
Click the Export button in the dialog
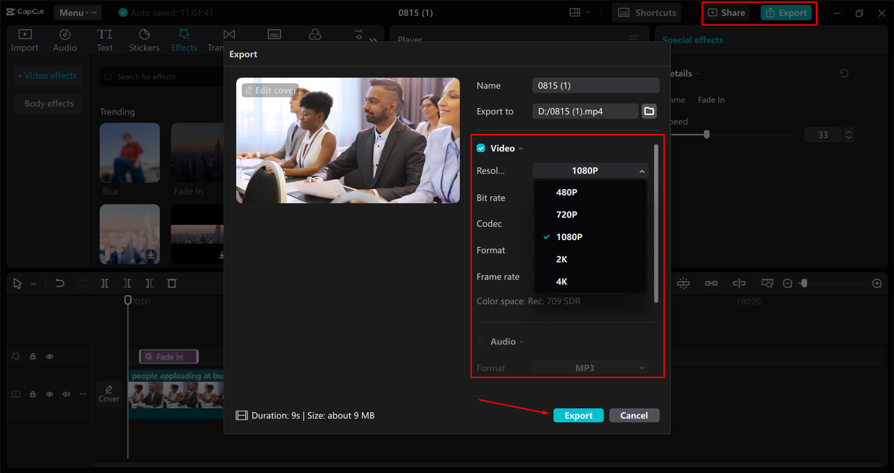coord(578,415)
